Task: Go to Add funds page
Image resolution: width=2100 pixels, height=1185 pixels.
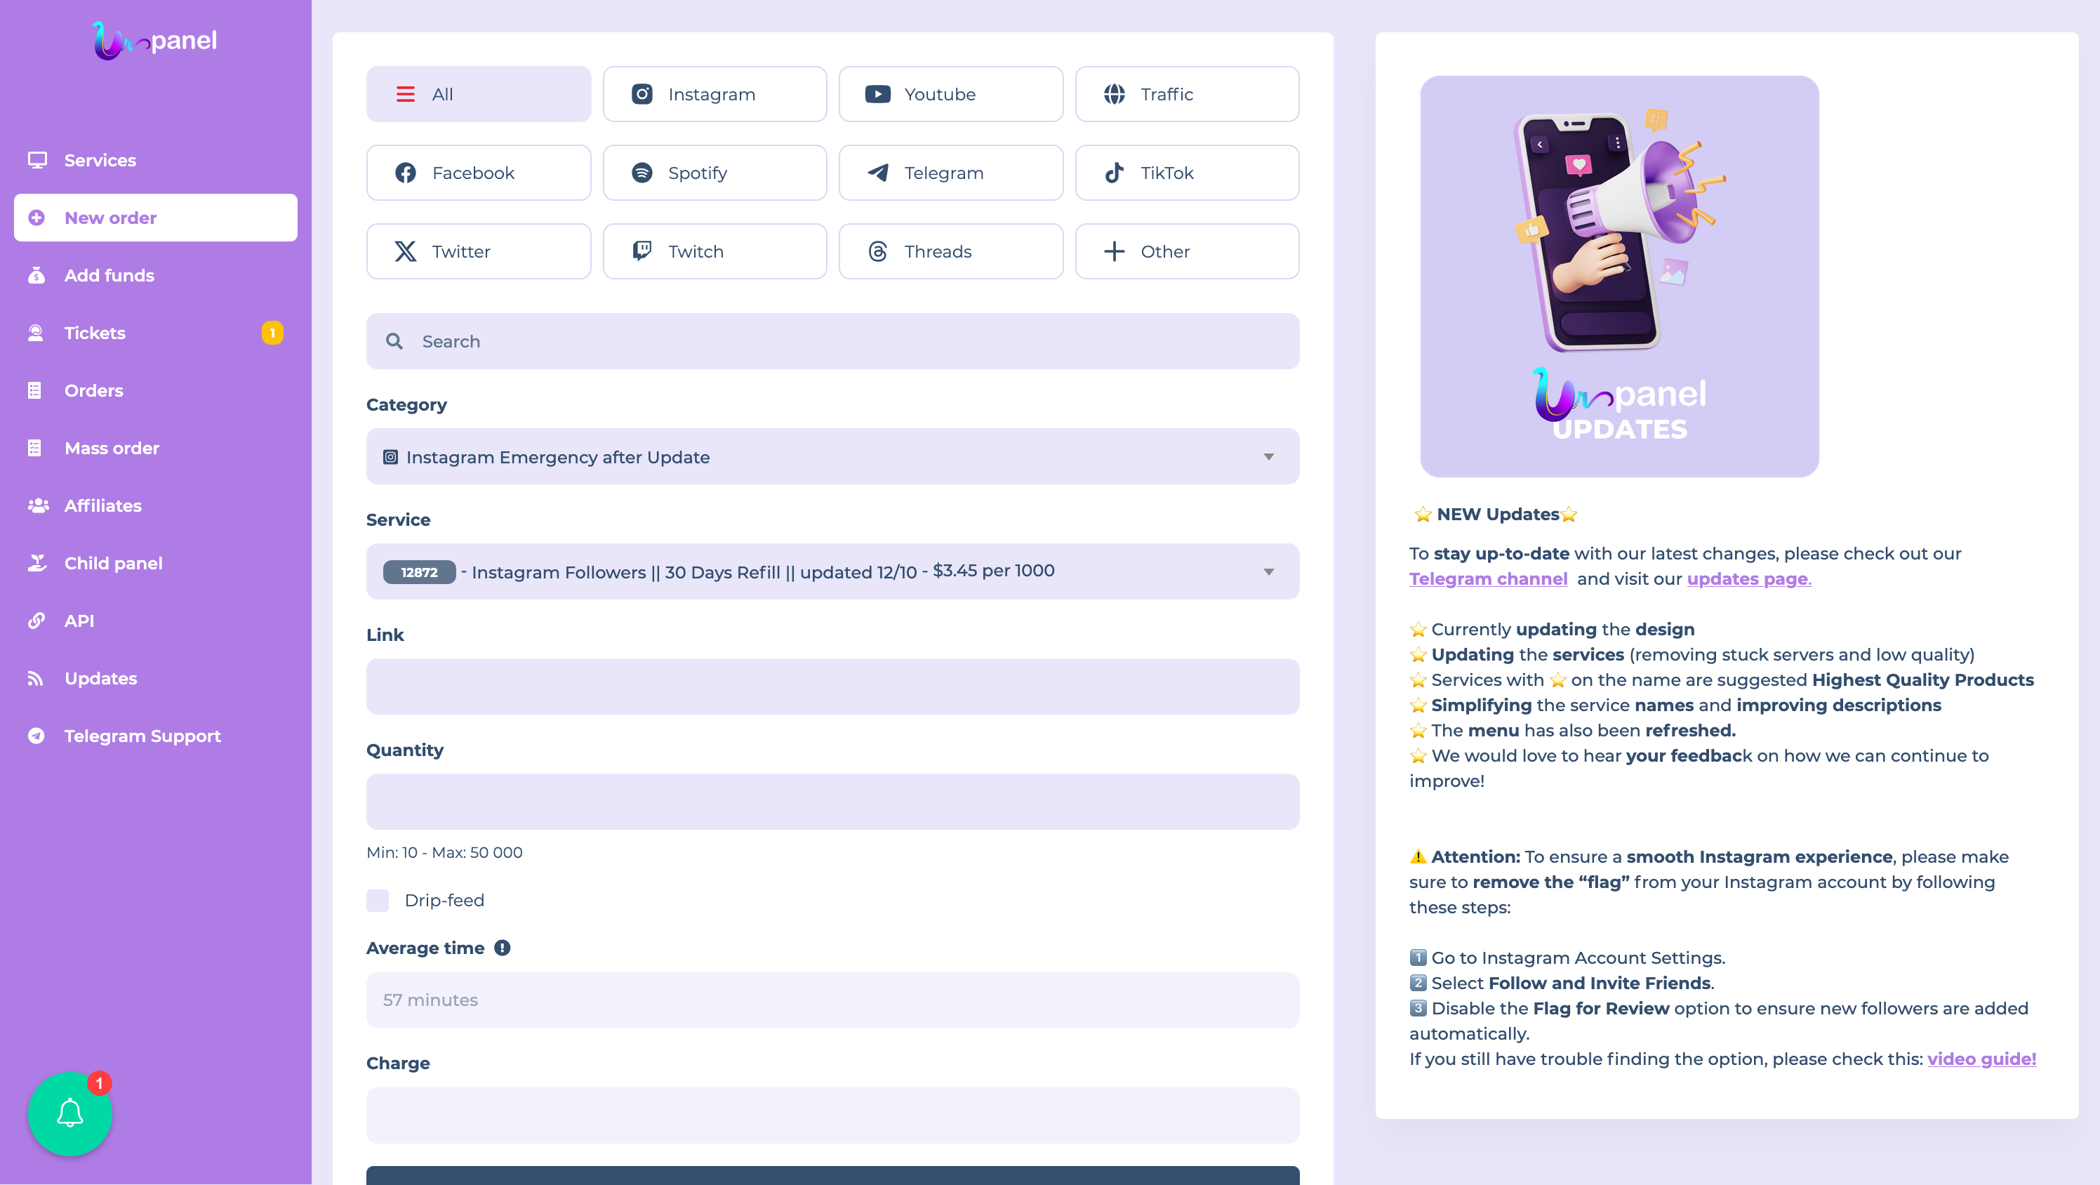Action: coord(109,276)
